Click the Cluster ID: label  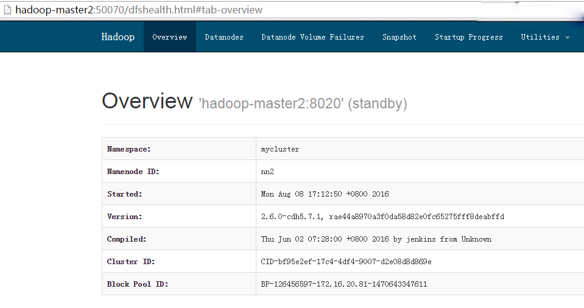point(131,262)
